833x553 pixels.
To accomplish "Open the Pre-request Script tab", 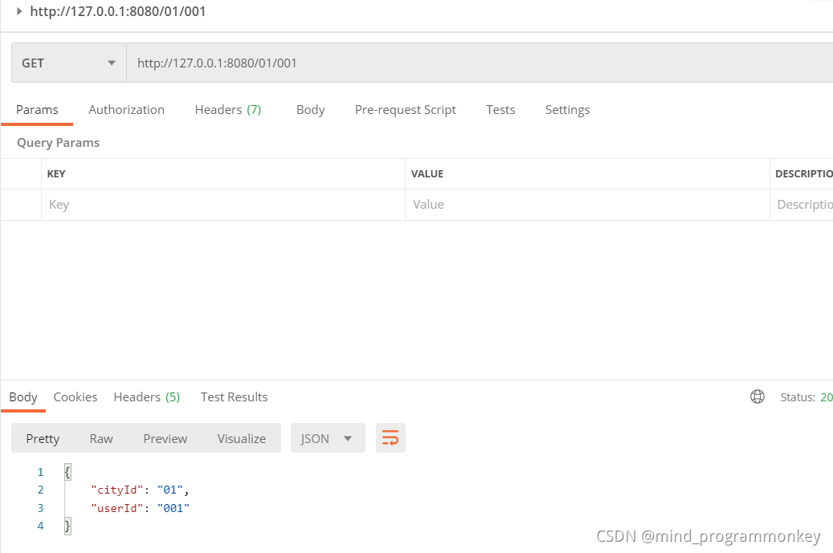I will (406, 110).
